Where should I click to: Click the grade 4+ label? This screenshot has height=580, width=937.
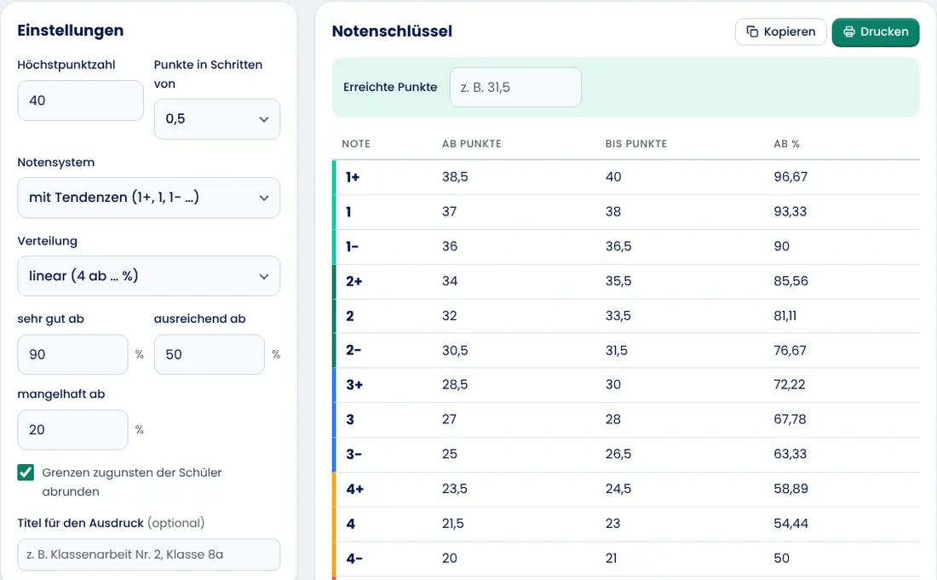tap(355, 489)
